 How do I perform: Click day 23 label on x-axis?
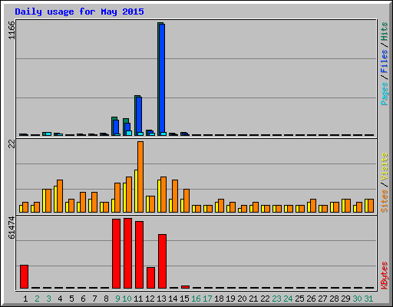[276, 299]
